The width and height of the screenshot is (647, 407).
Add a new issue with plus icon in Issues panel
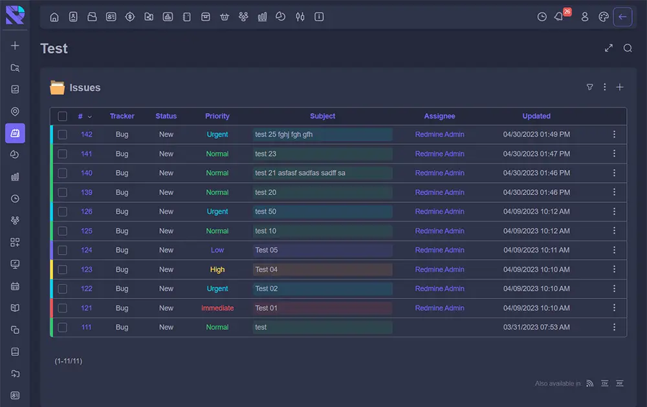click(x=620, y=87)
